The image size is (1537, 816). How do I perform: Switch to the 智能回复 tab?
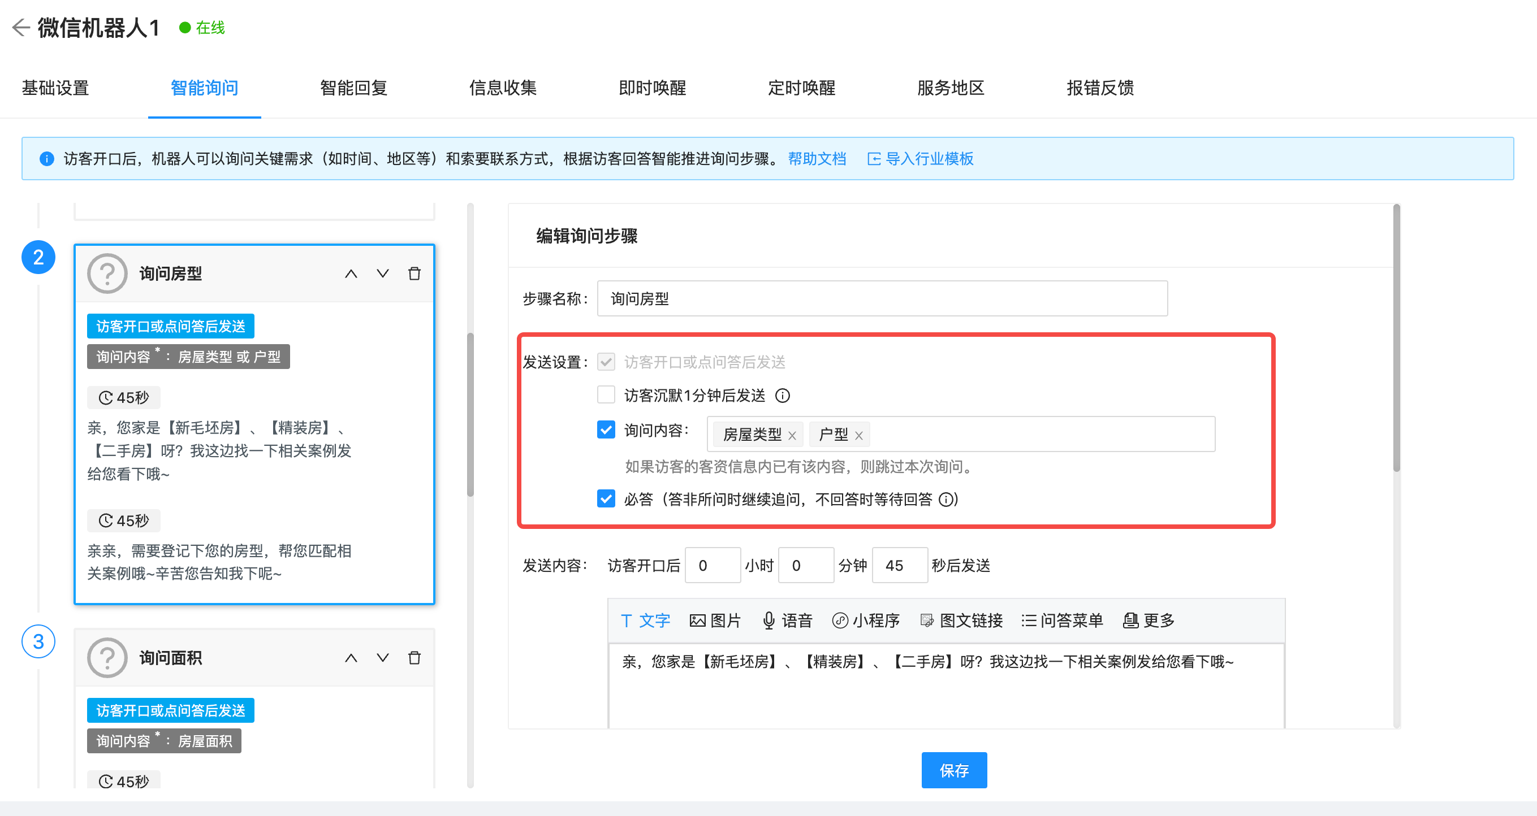tap(353, 88)
